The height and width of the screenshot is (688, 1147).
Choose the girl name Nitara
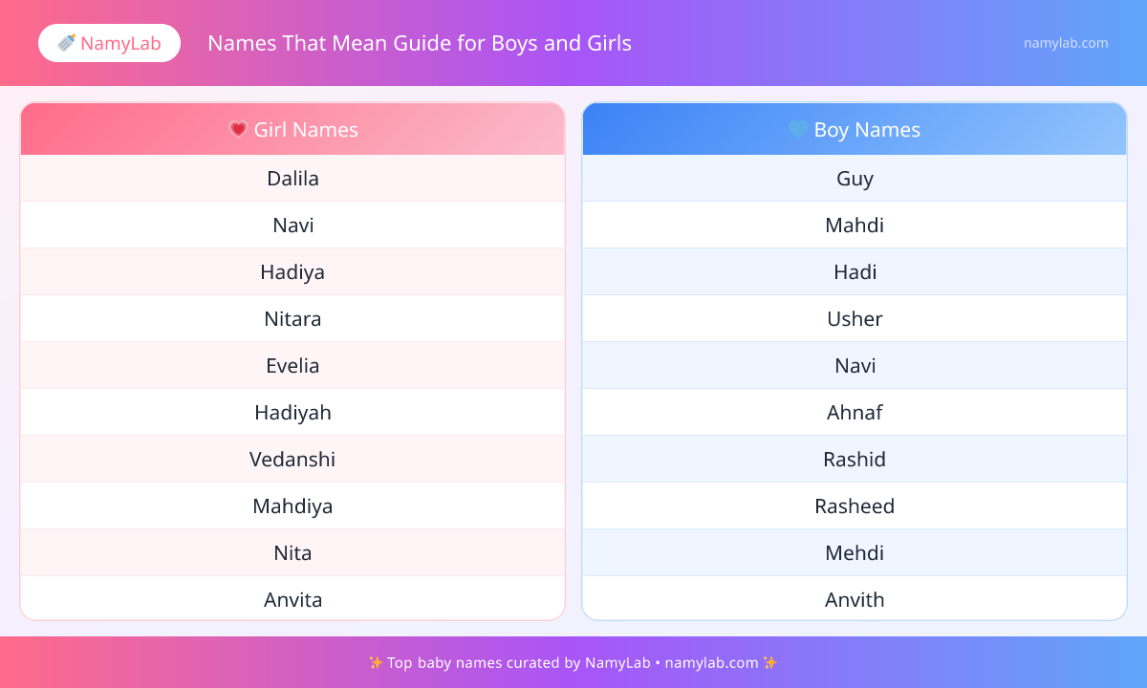tap(292, 319)
